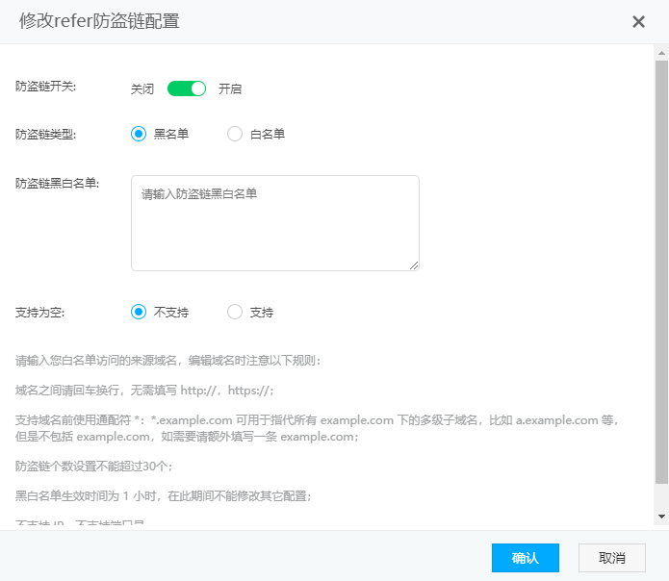This screenshot has width=669, height=581.
Task: Click the 关闭 label beside the switch
Action: pos(142,88)
